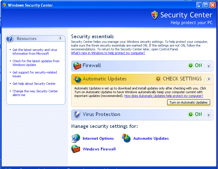
Task: Click the Firewall brick wall icon
Action: click(x=77, y=66)
